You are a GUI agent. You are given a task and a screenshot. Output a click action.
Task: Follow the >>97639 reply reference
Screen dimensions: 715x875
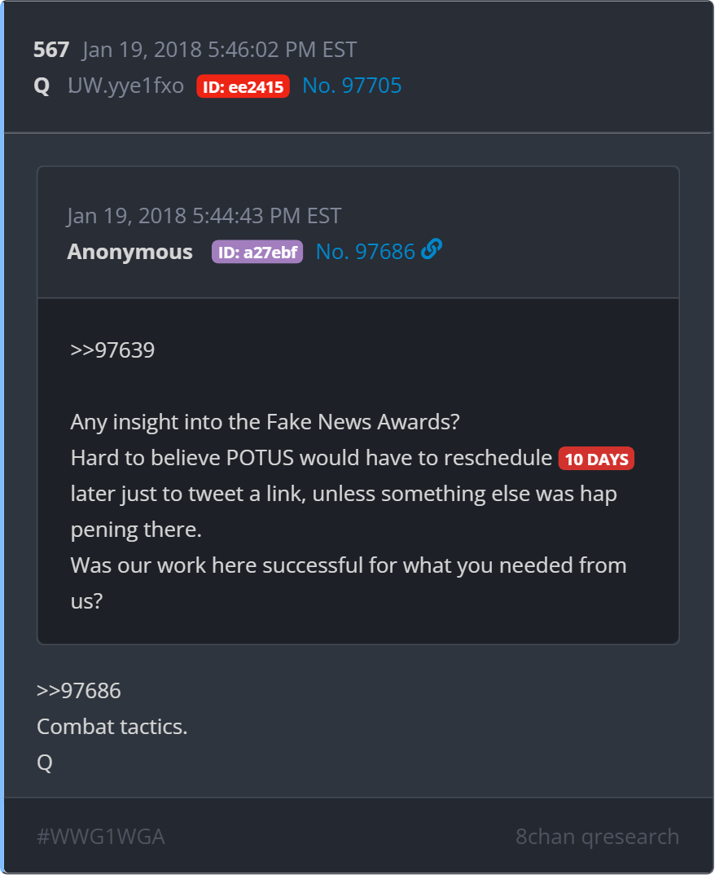[112, 350]
